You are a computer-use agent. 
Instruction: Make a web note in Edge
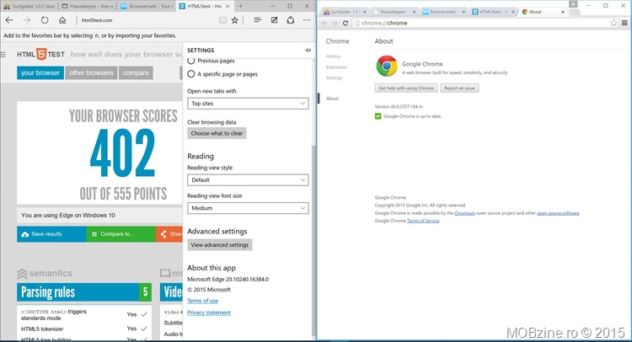pos(274,19)
